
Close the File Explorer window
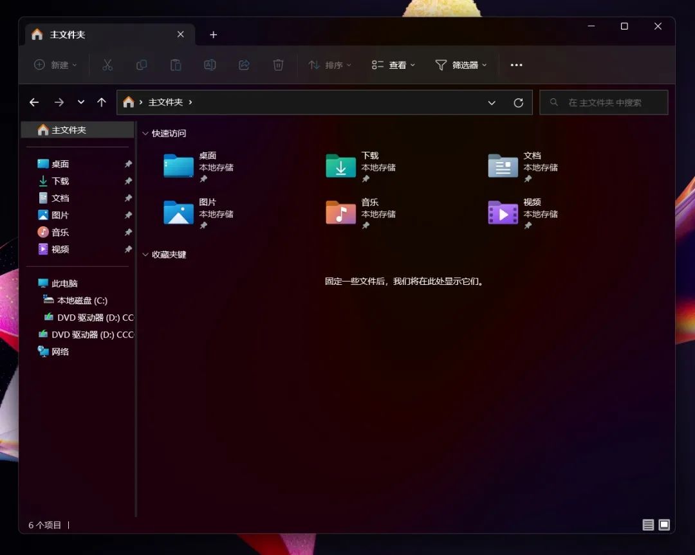click(658, 26)
